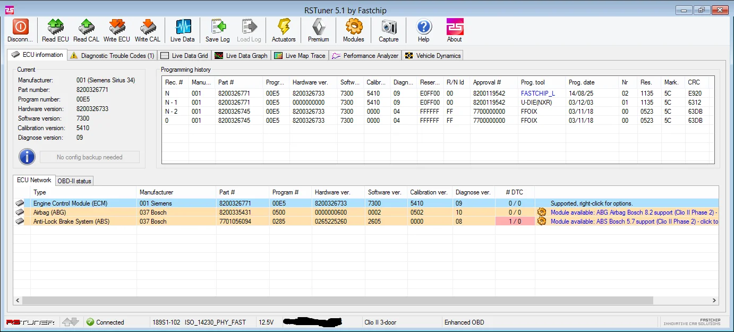This screenshot has height=332, width=734.
Task: Open the Actuators lightning icon
Action: click(x=284, y=27)
